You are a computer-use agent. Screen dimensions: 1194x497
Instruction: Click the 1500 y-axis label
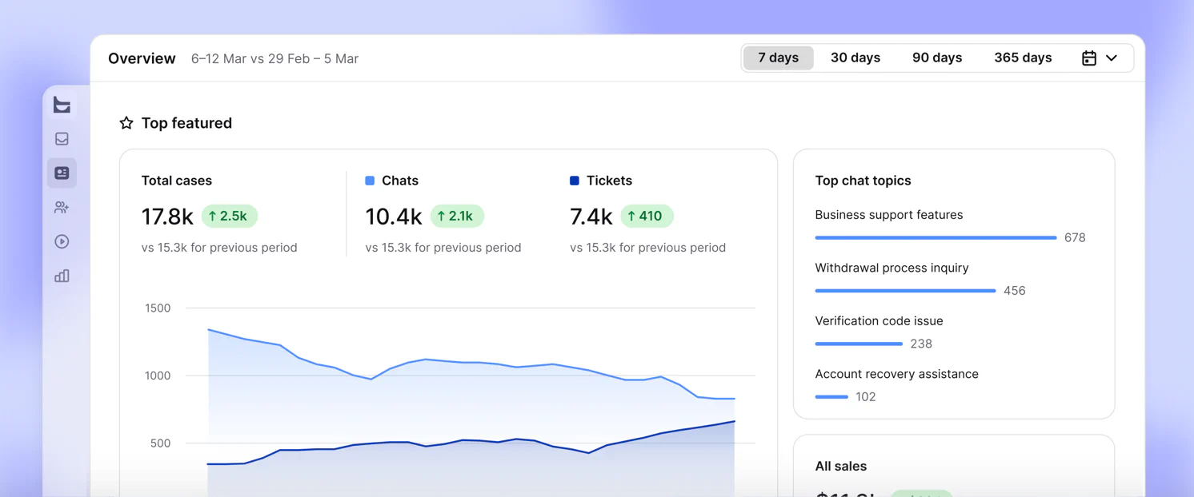pos(158,308)
